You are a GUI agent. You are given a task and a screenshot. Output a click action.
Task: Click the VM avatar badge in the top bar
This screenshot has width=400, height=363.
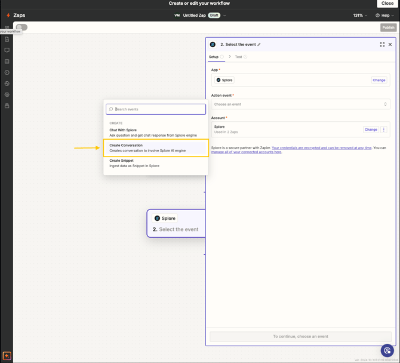[177, 16]
